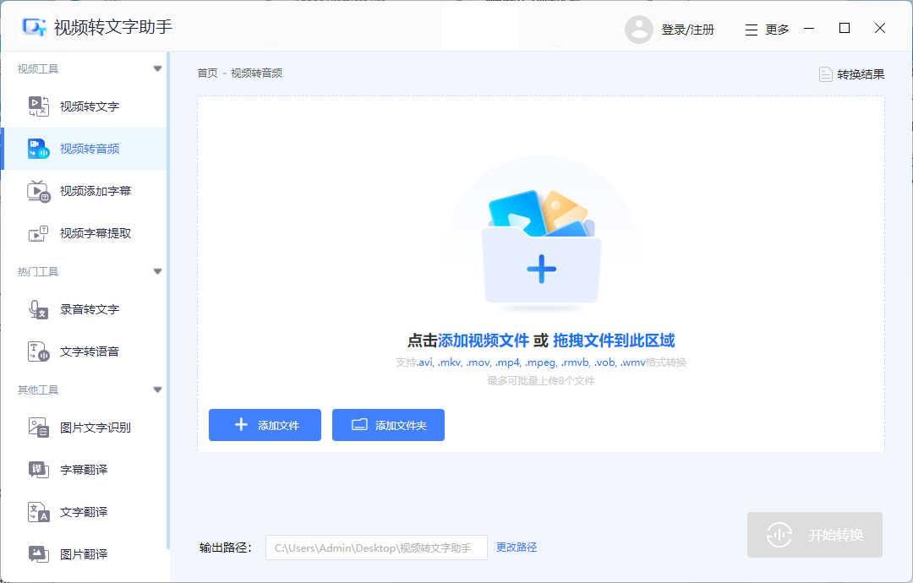Viewport: 913px width, 583px height.
Task: Collapse the 视频工具 section
Action: (157, 68)
